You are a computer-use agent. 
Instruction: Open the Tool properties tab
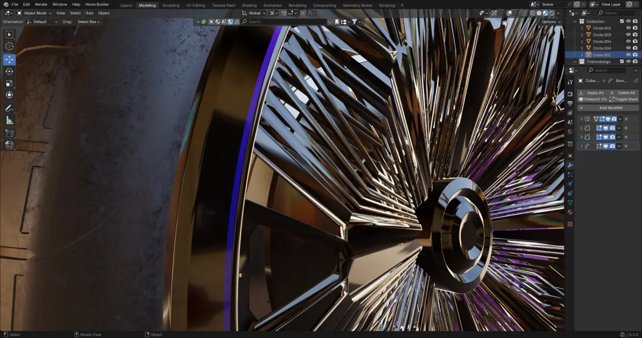570,82
